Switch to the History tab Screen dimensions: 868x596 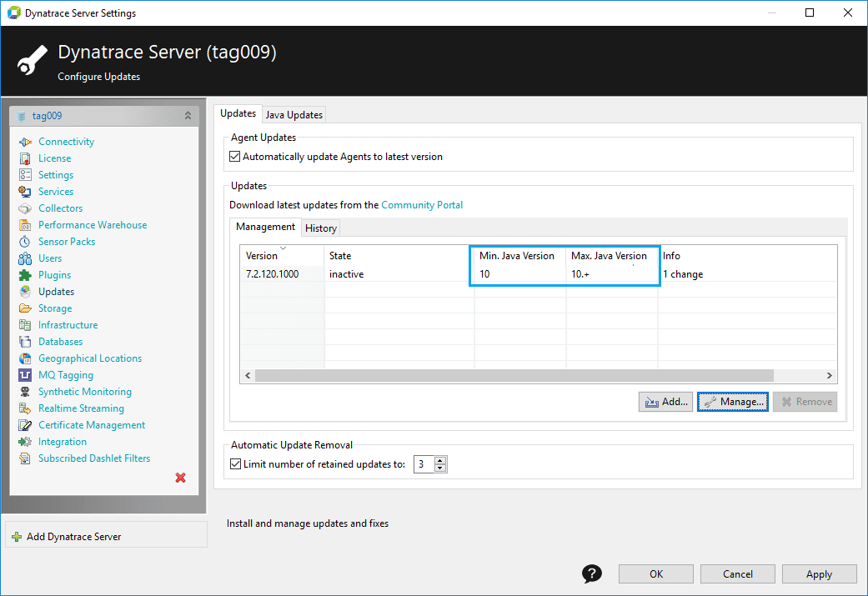321,228
